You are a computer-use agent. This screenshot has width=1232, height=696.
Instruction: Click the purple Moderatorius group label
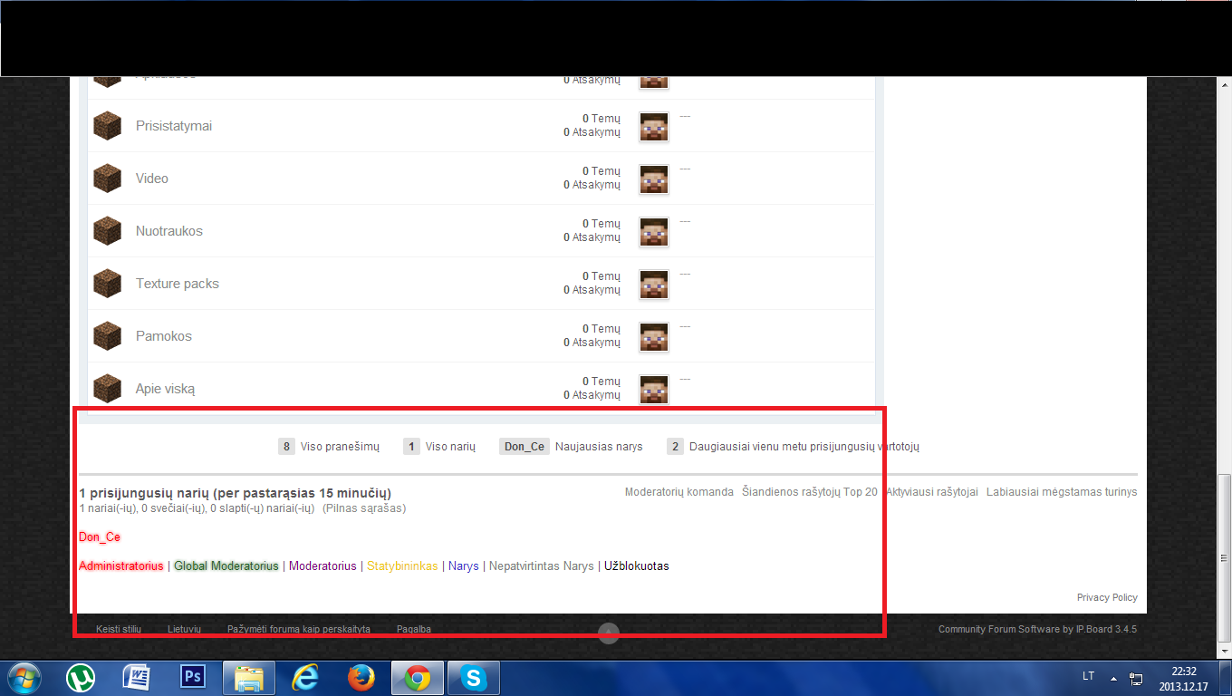coord(322,566)
